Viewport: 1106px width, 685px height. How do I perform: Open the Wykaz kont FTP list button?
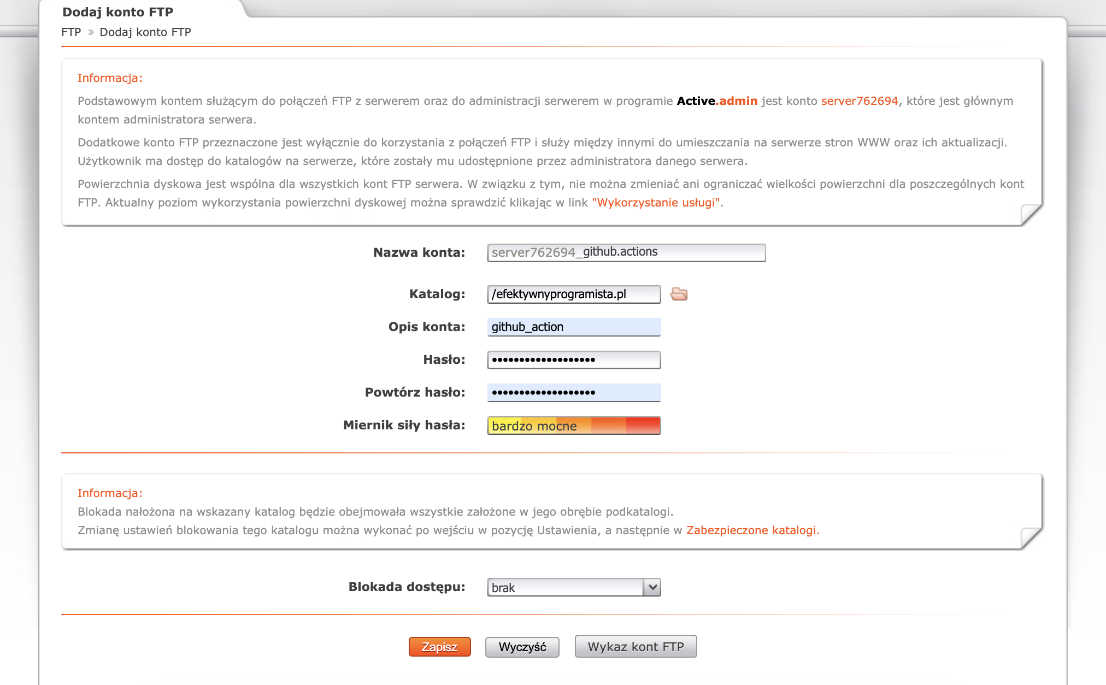pyautogui.click(x=636, y=647)
